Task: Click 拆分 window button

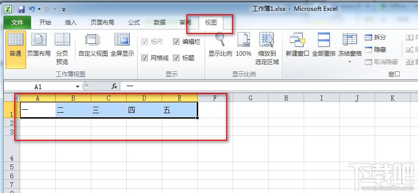Action: 375,37
